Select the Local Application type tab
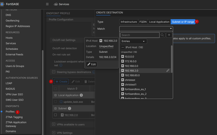217x135 pixels. 159,22
